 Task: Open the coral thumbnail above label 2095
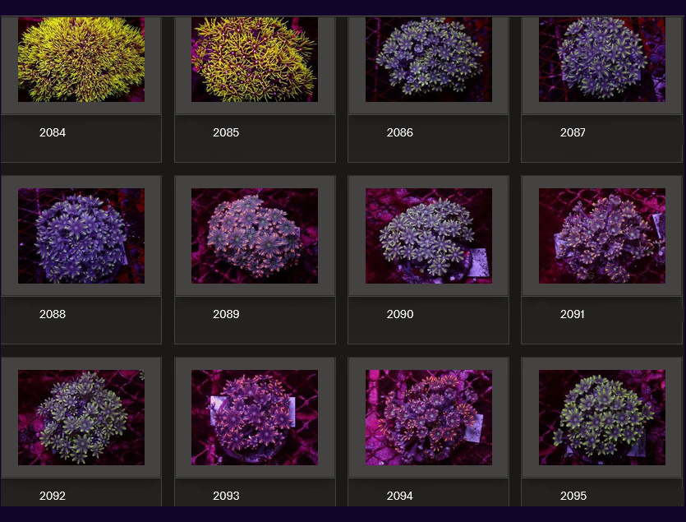pos(602,418)
